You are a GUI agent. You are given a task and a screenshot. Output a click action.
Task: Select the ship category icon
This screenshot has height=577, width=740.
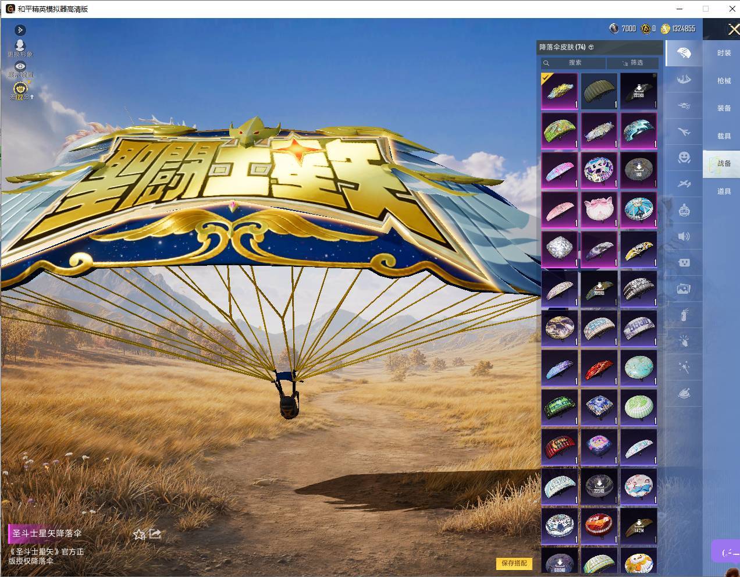[684, 79]
